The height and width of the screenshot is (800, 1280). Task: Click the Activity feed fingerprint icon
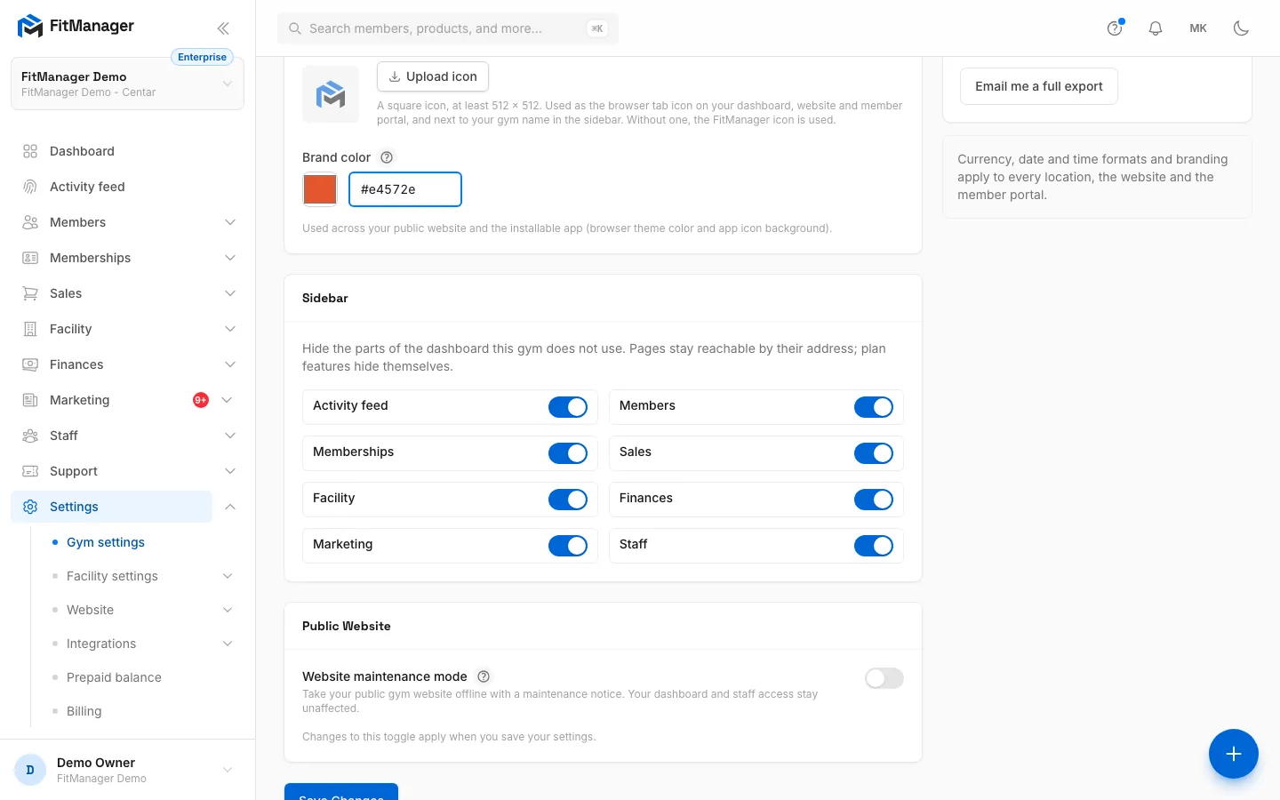click(x=30, y=187)
